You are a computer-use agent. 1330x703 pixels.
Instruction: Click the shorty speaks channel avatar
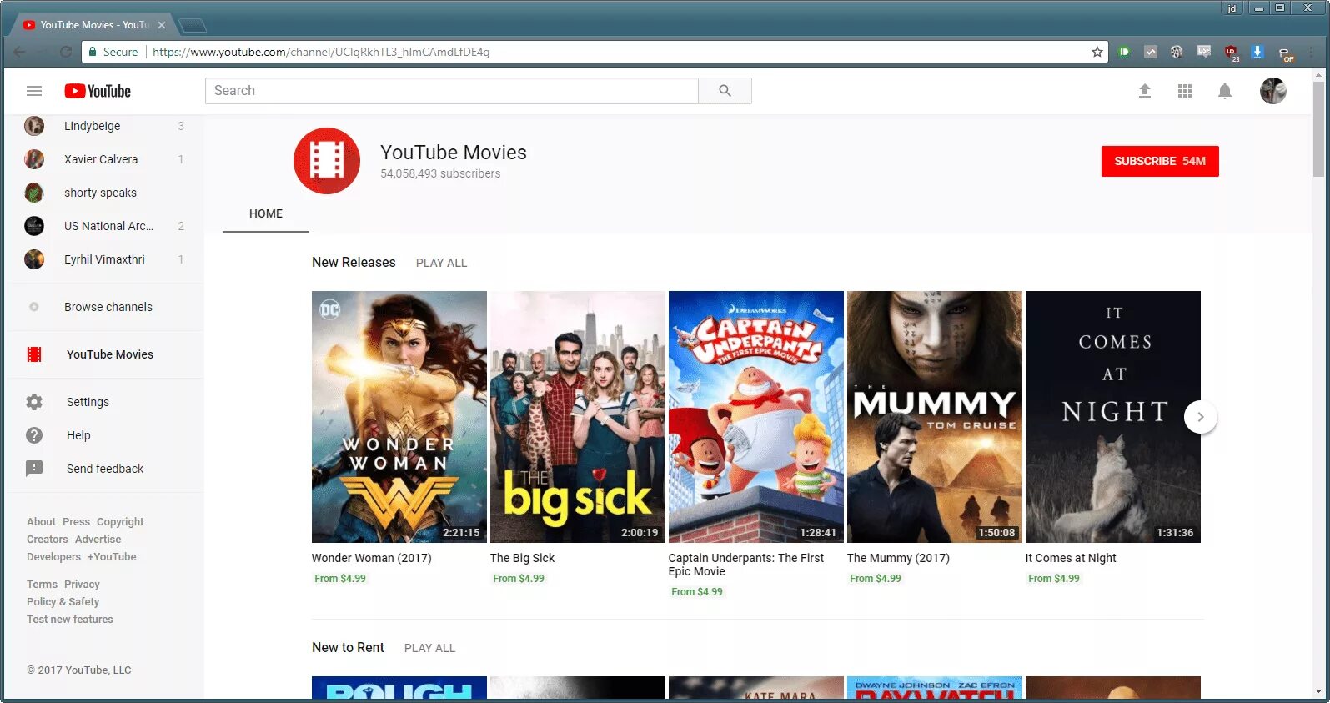pos(34,193)
